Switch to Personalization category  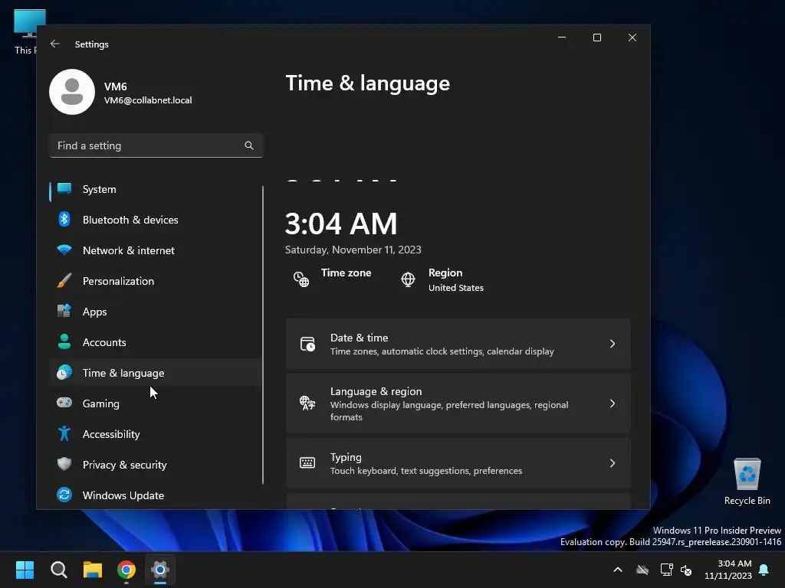pyautogui.click(x=155, y=281)
